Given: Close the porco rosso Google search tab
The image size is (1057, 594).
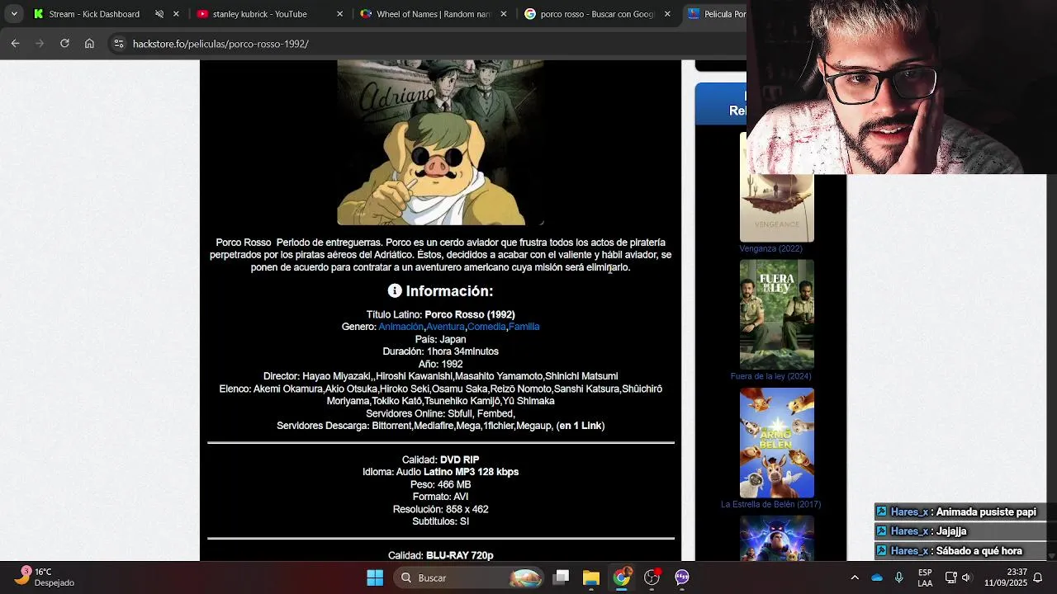Looking at the screenshot, I should pos(667,14).
